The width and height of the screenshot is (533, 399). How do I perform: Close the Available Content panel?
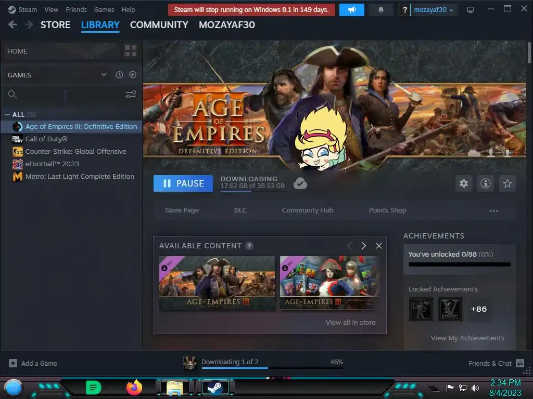tap(379, 246)
